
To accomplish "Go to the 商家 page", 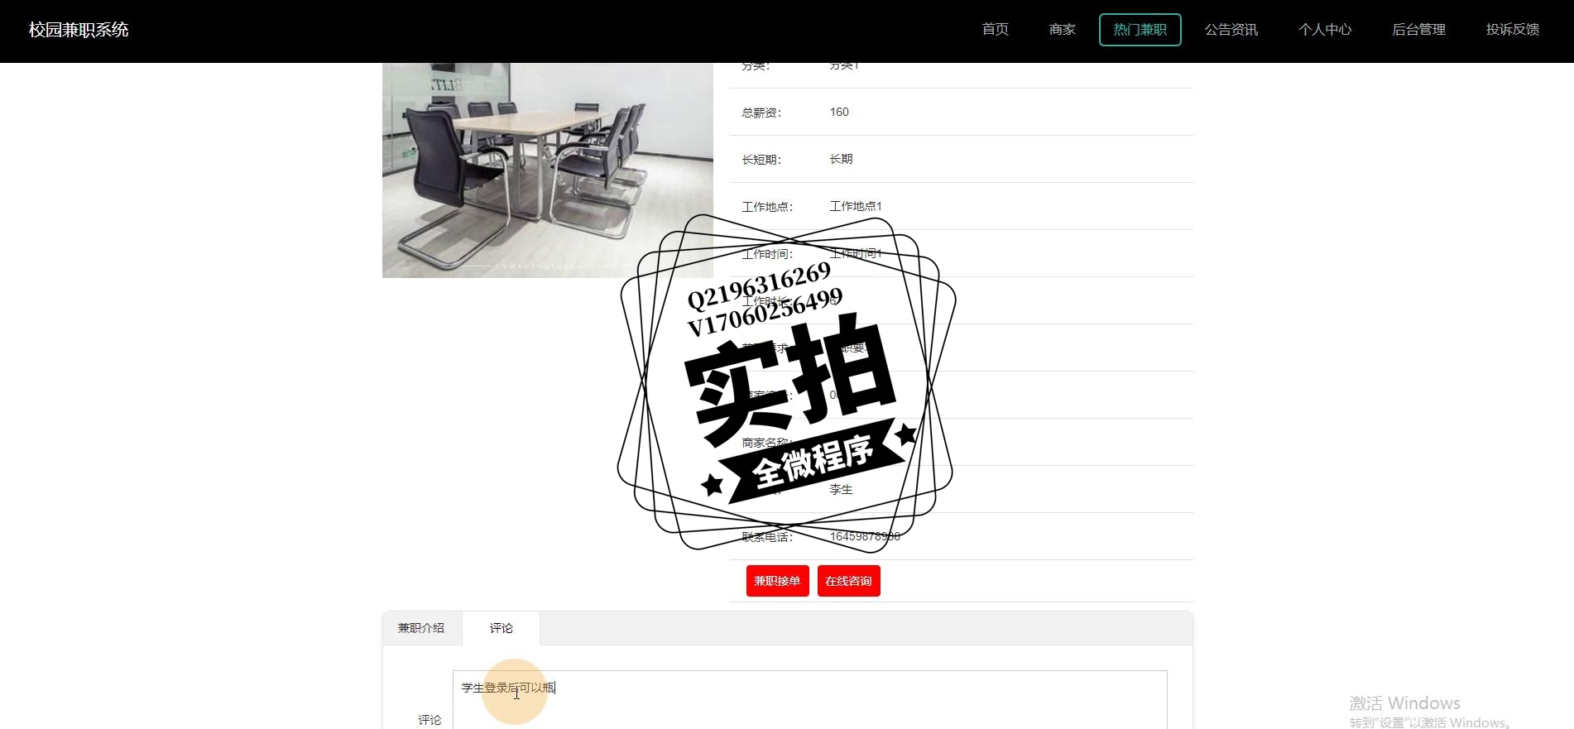I will [1062, 30].
